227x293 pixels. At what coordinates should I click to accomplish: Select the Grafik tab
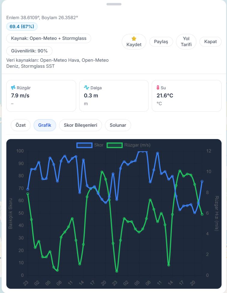pyautogui.click(x=45, y=125)
